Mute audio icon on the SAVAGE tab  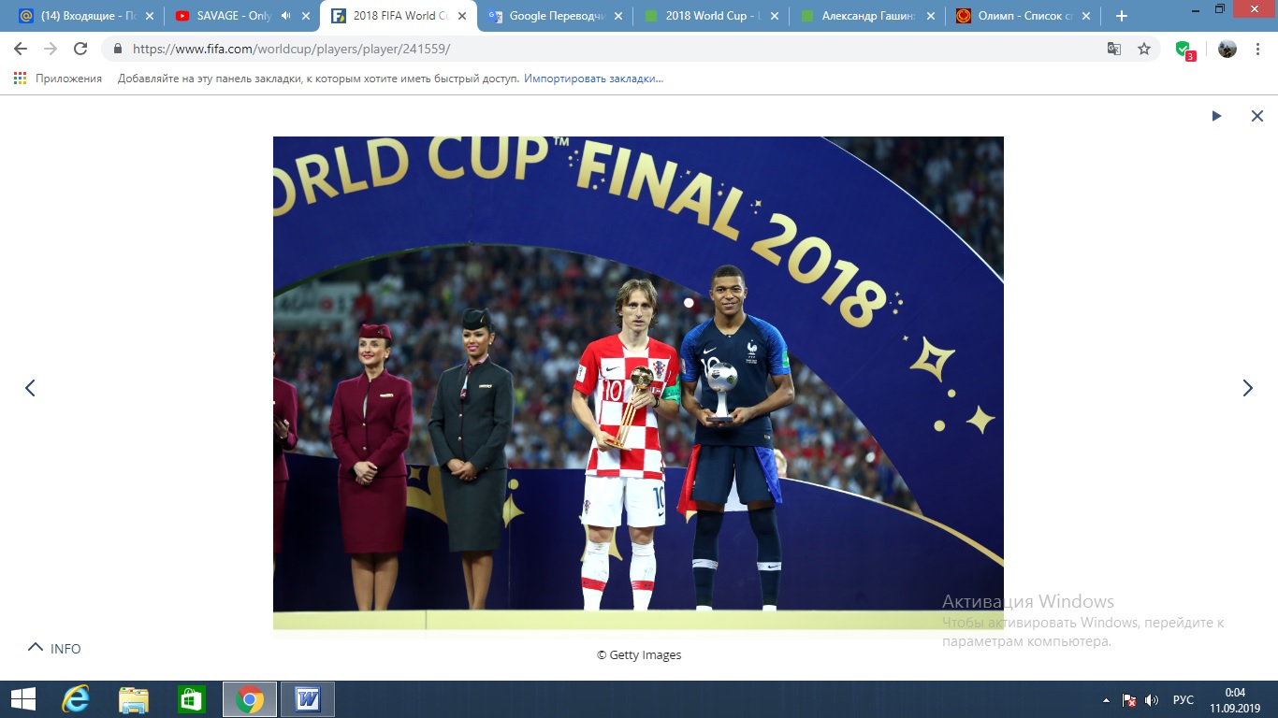click(x=285, y=16)
